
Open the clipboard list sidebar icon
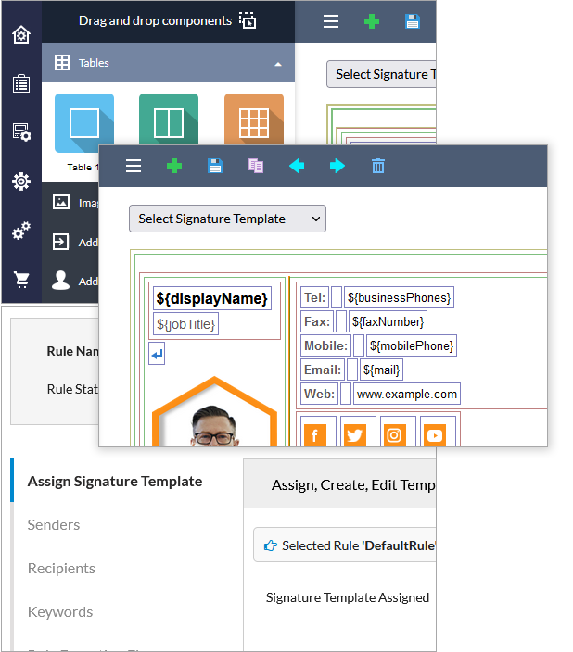(20, 84)
